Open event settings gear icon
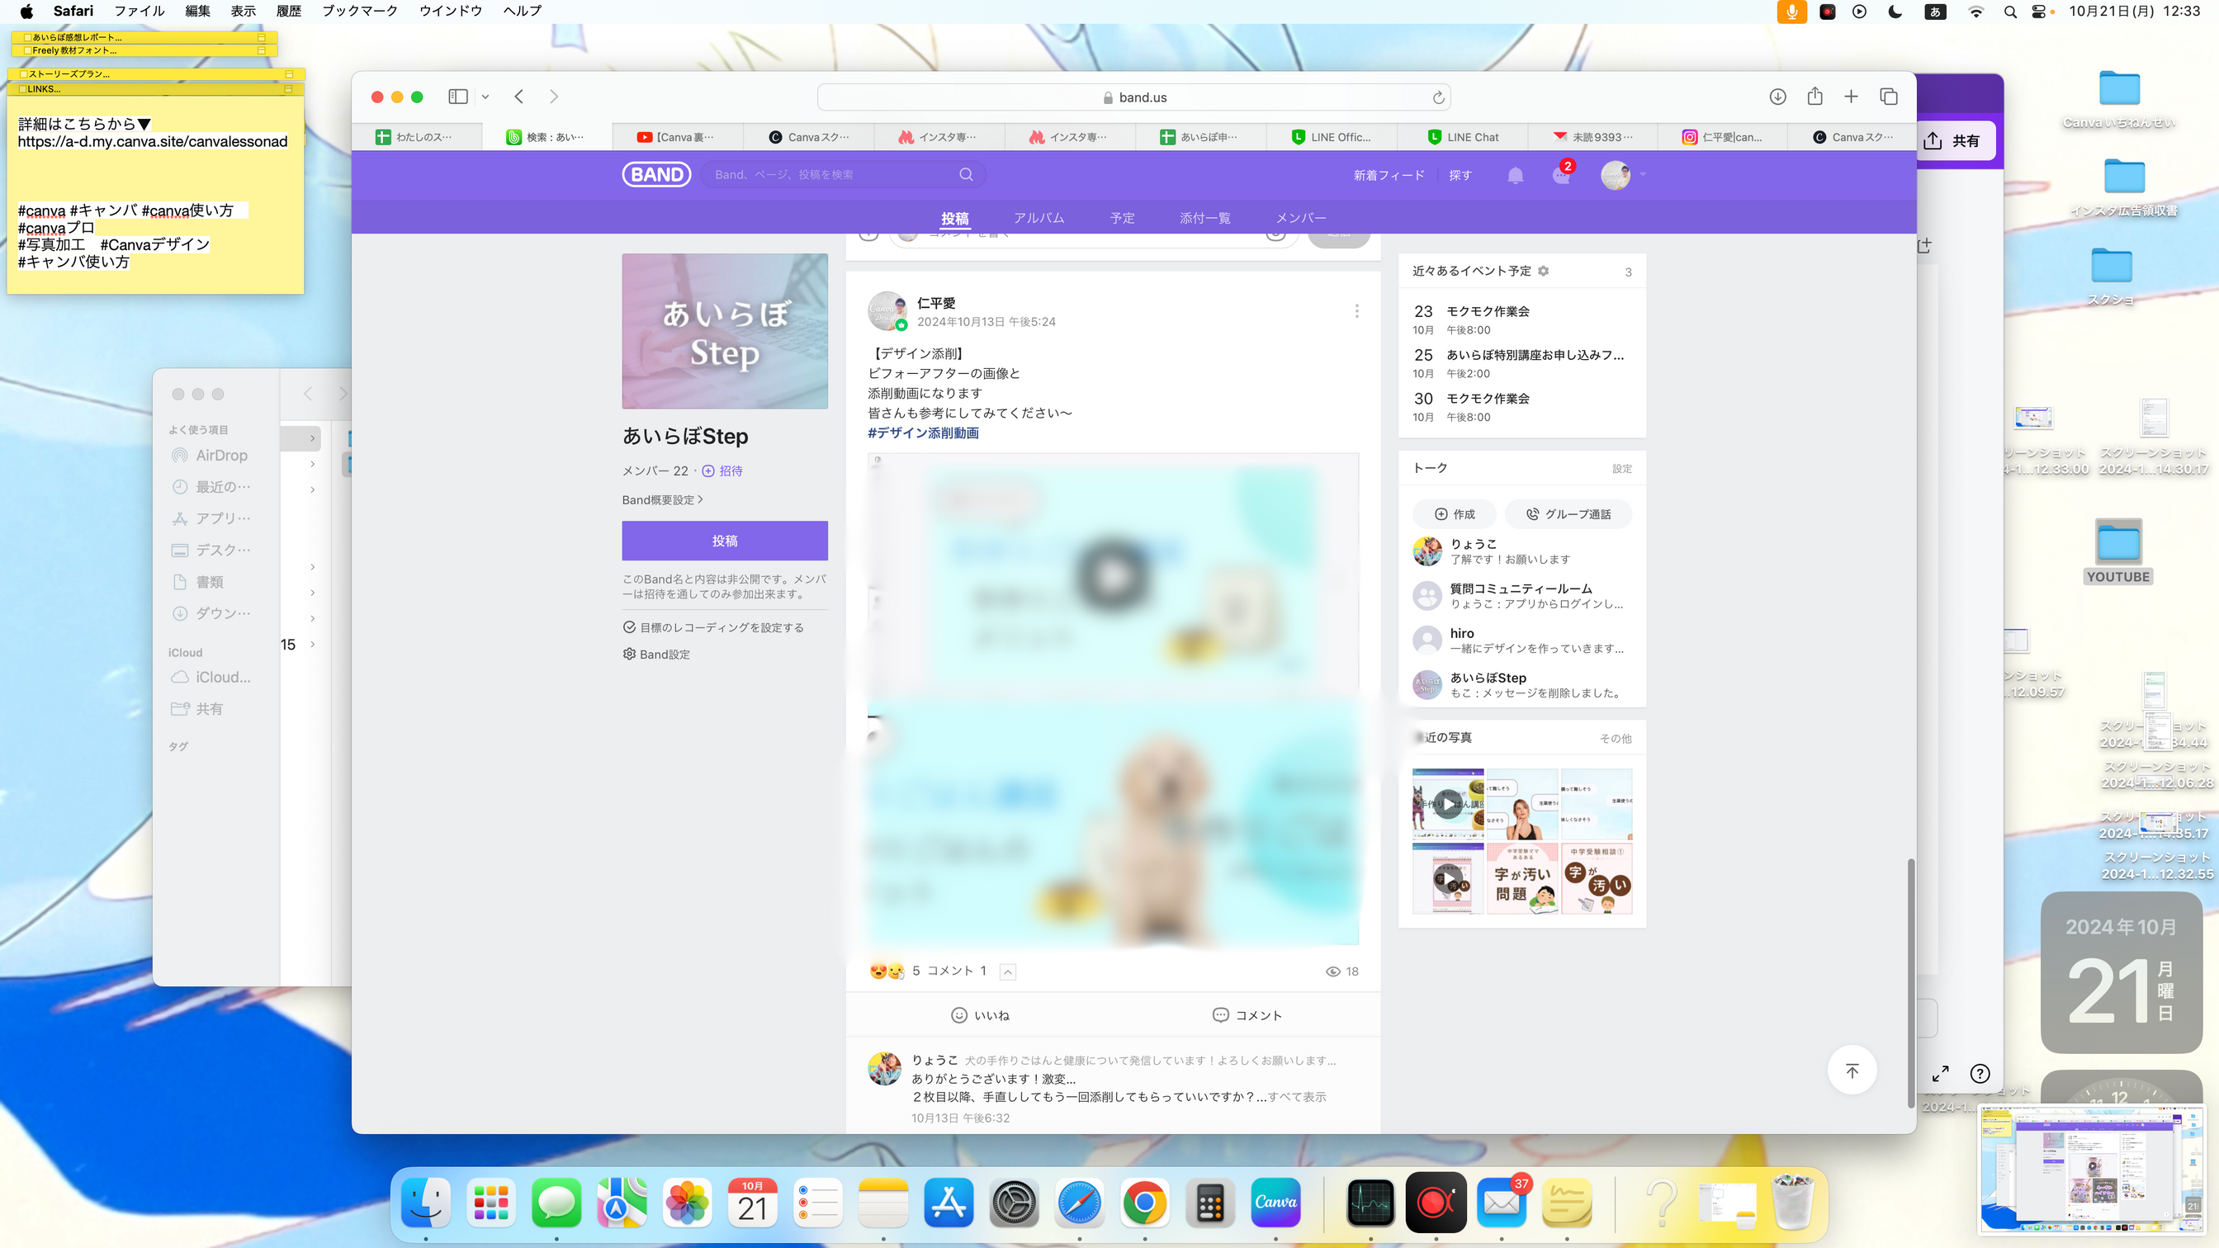2219x1248 pixels. (x=1544, y=271)
